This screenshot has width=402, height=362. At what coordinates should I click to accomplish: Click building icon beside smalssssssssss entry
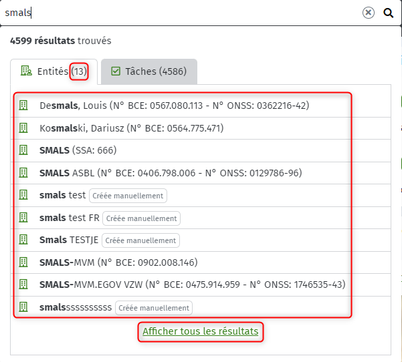[x=23, y=307]
